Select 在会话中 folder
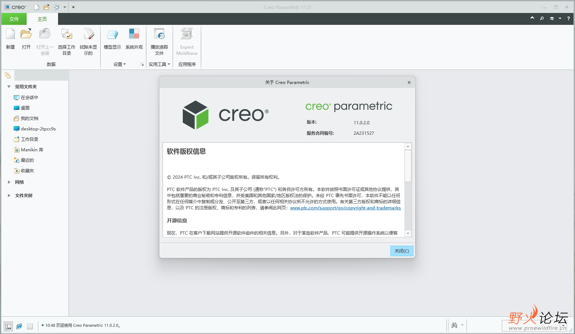 click(26, 98)
